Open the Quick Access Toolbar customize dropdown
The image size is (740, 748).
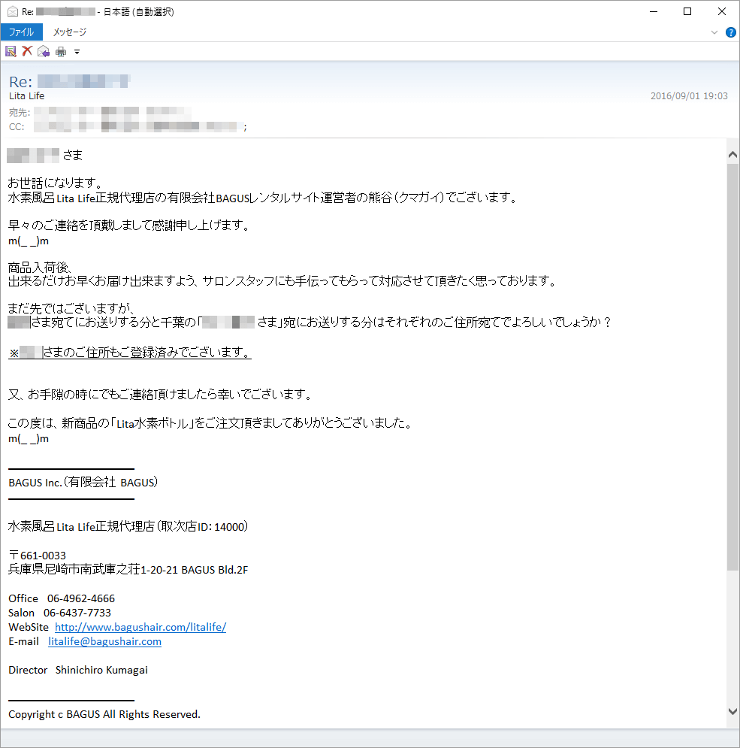pyautogui.click(x=77, y=52)
